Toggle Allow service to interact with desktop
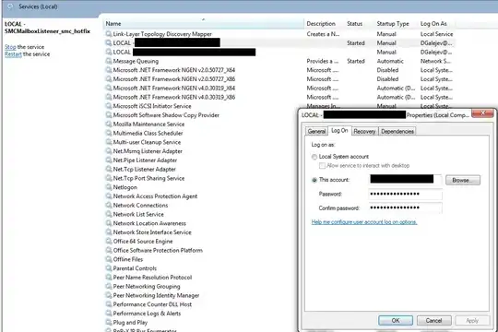 tap(322, 165)
